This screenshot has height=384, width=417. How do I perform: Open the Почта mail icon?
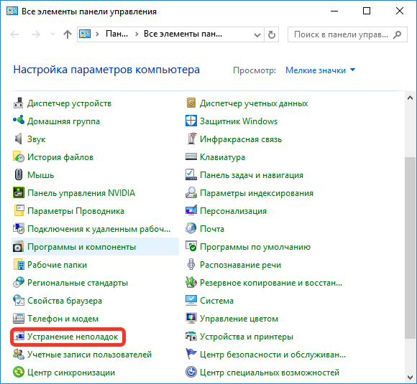pos(191,229)
